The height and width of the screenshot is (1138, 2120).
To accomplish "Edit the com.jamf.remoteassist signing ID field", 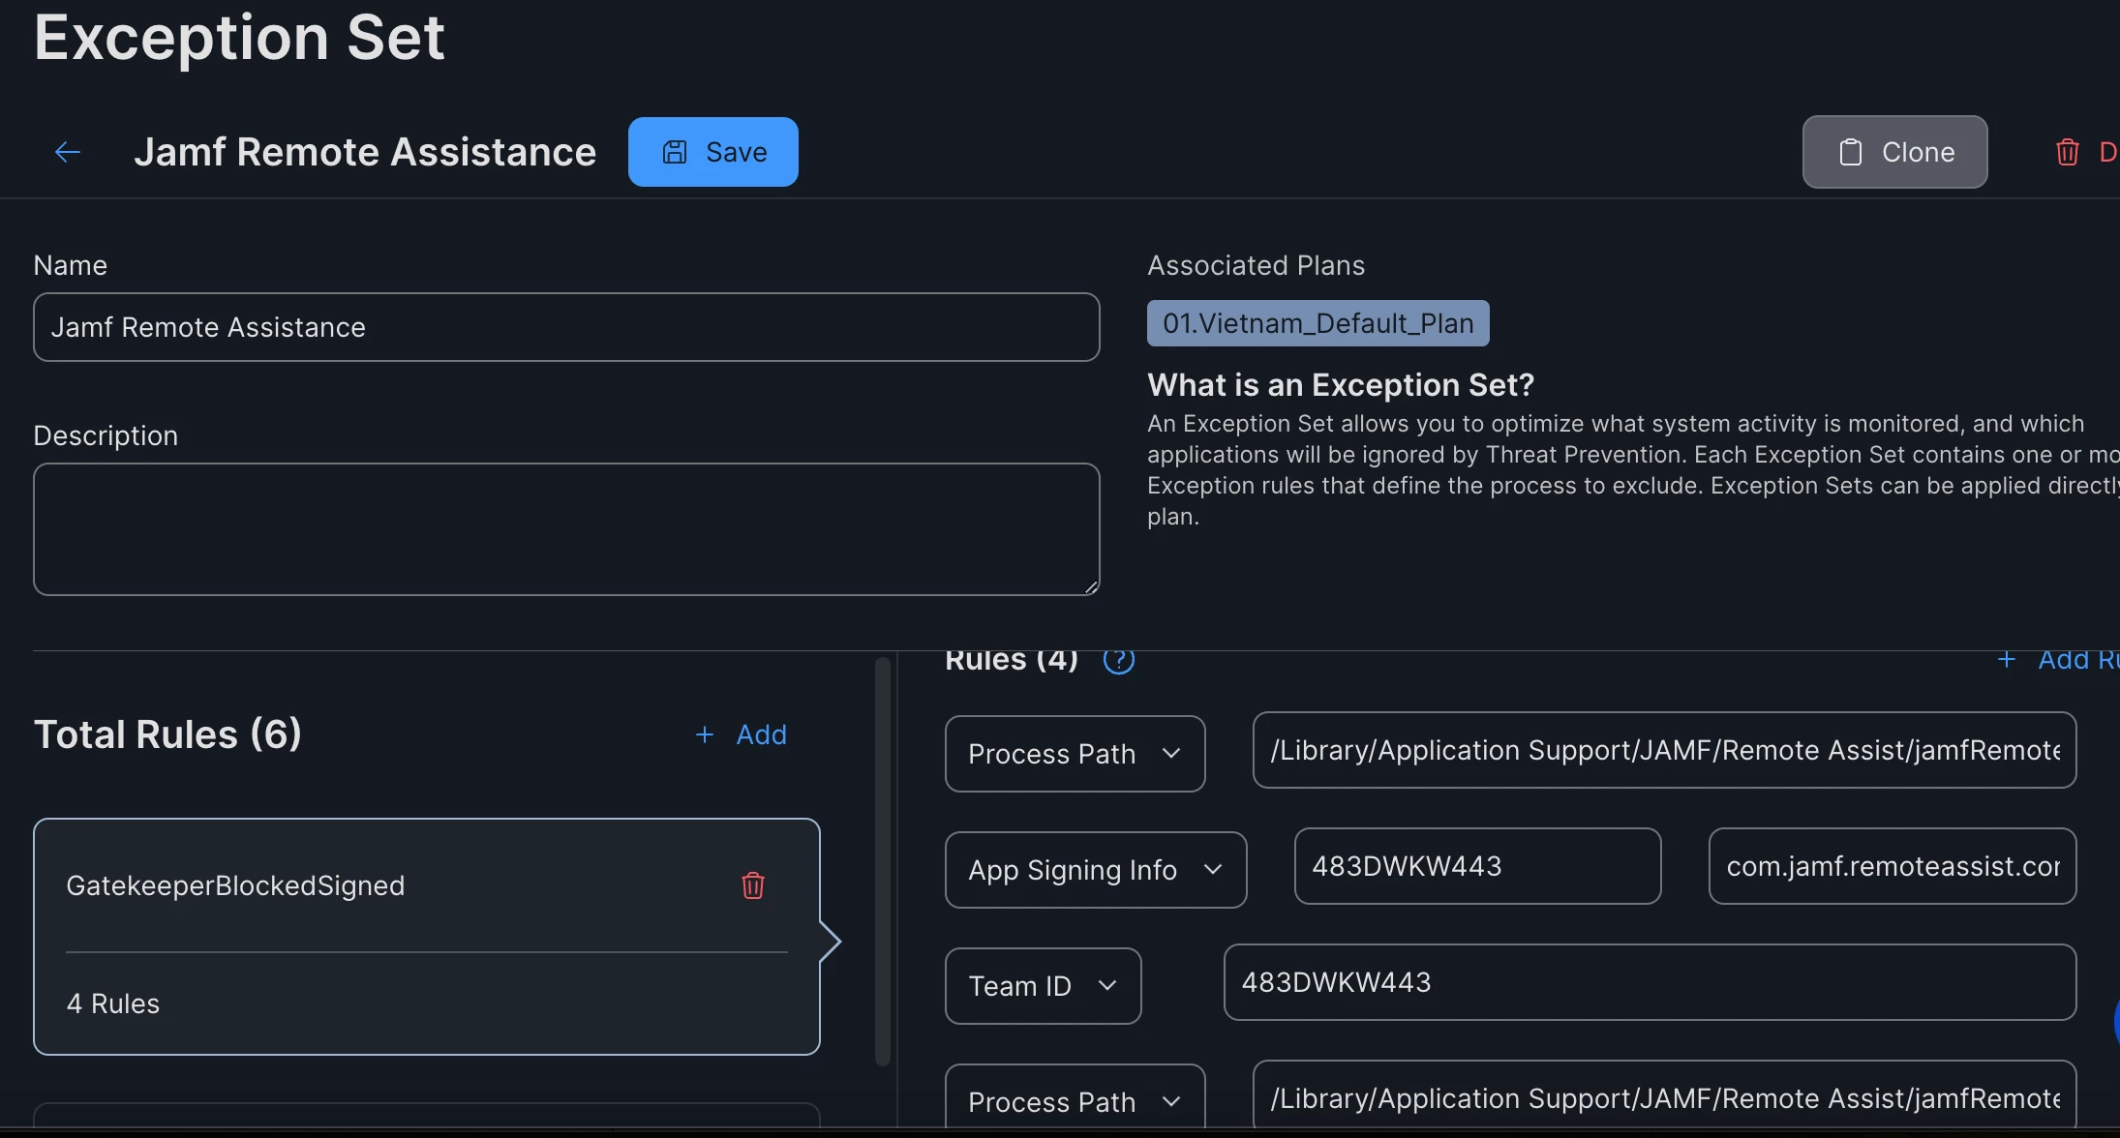I will 1892,866.
